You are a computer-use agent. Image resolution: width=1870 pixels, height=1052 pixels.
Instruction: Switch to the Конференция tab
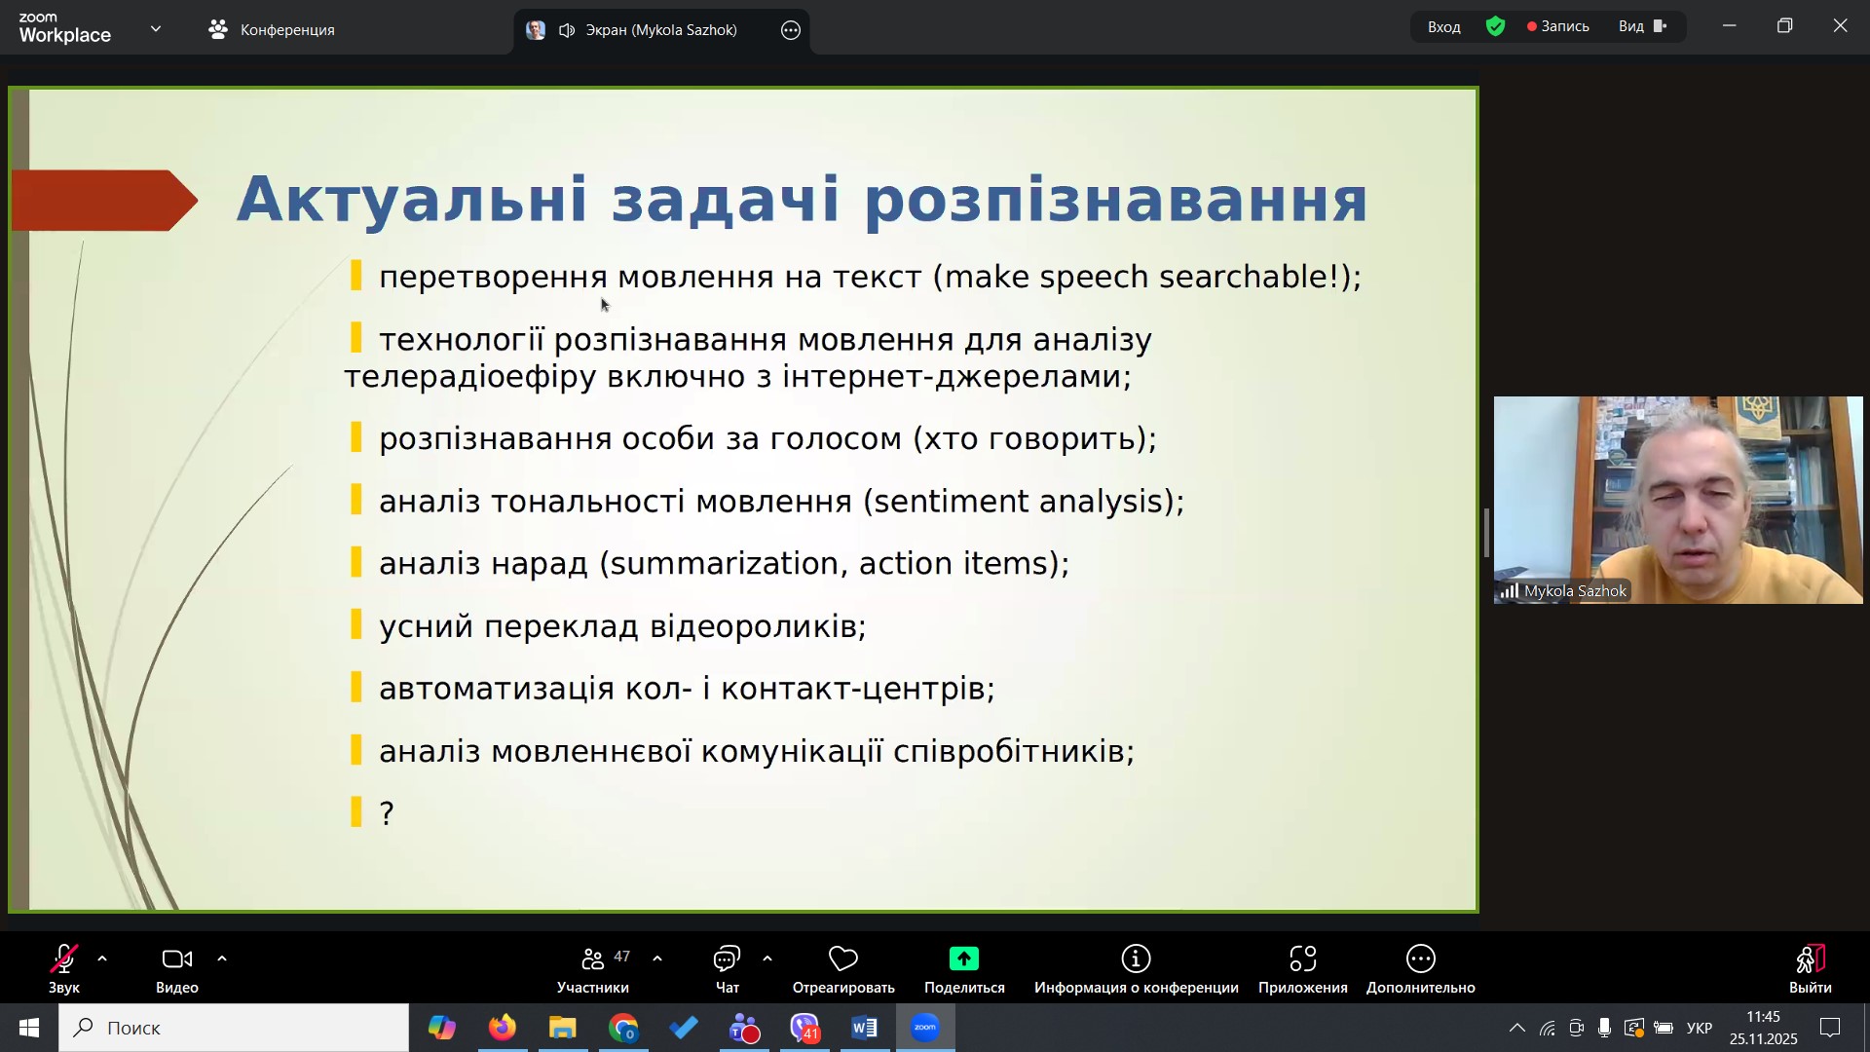tap(272, 30)
